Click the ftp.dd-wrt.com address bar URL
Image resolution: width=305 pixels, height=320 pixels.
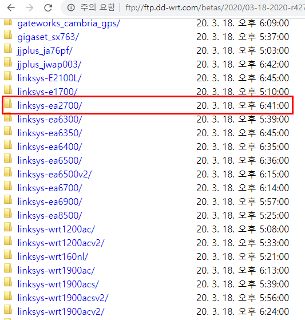(215, 8)
